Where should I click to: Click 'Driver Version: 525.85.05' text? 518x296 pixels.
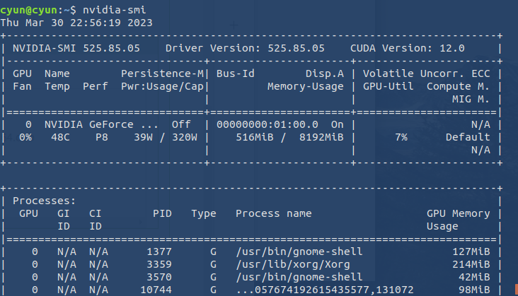click(245, 48)
